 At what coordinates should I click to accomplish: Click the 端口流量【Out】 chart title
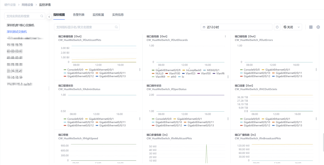pyautogui.click(x=244, y=85)
